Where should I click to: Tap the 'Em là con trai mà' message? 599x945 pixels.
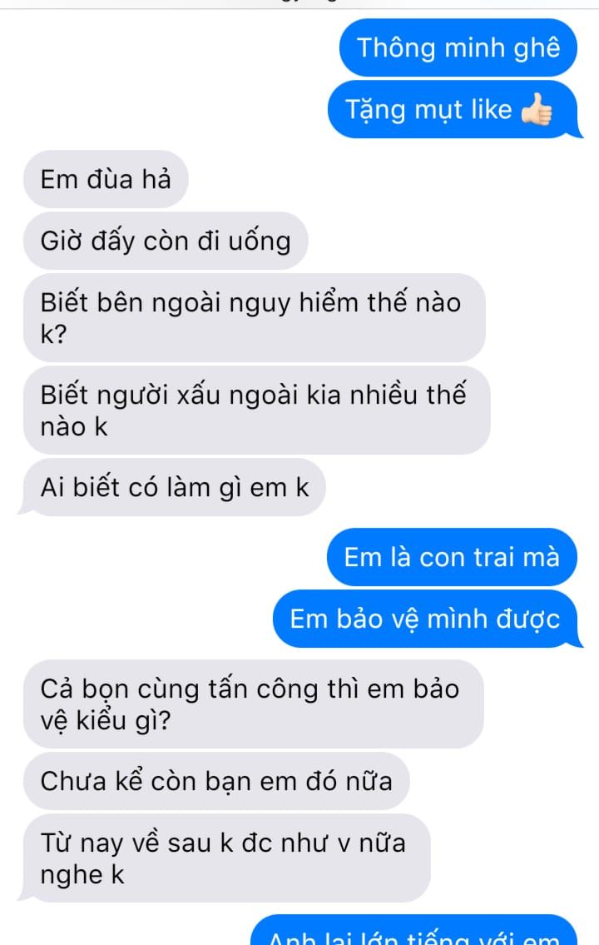click(452, 557)
